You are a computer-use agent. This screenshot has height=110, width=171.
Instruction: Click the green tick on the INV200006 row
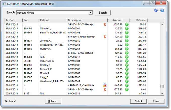127,32
